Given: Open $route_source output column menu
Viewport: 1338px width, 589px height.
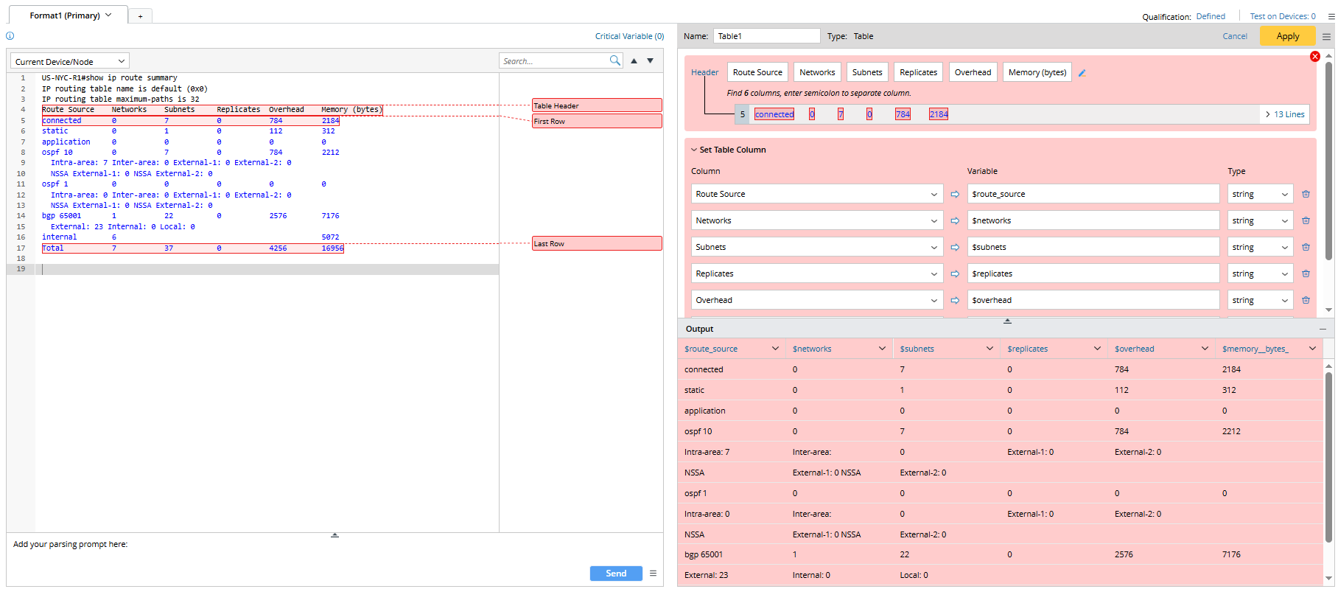Looking at the screenshot, I should (775, 349).
